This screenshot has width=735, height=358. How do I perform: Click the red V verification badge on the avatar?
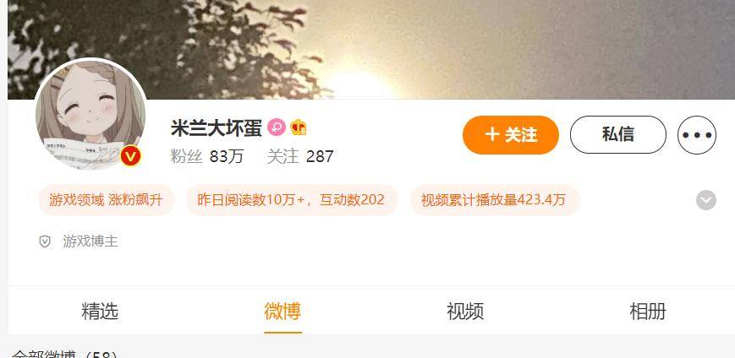click(130, 156)
